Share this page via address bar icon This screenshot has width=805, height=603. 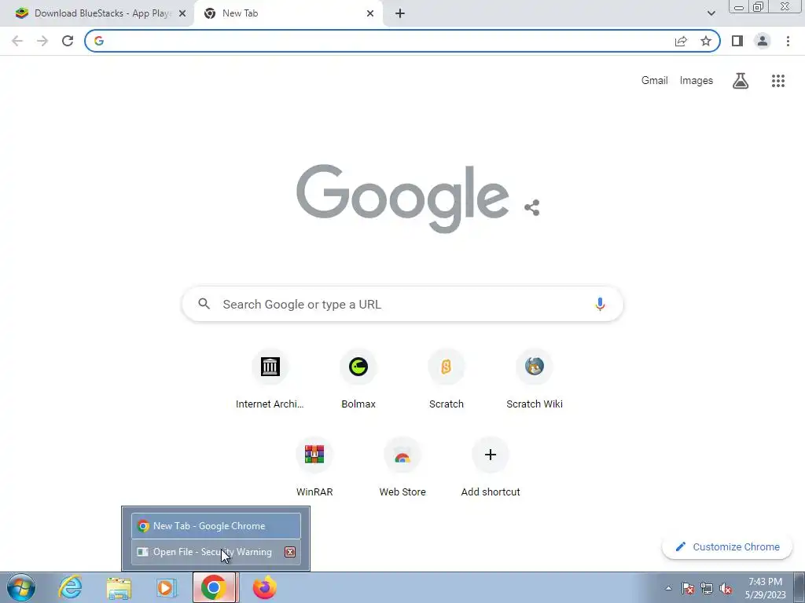681,41
